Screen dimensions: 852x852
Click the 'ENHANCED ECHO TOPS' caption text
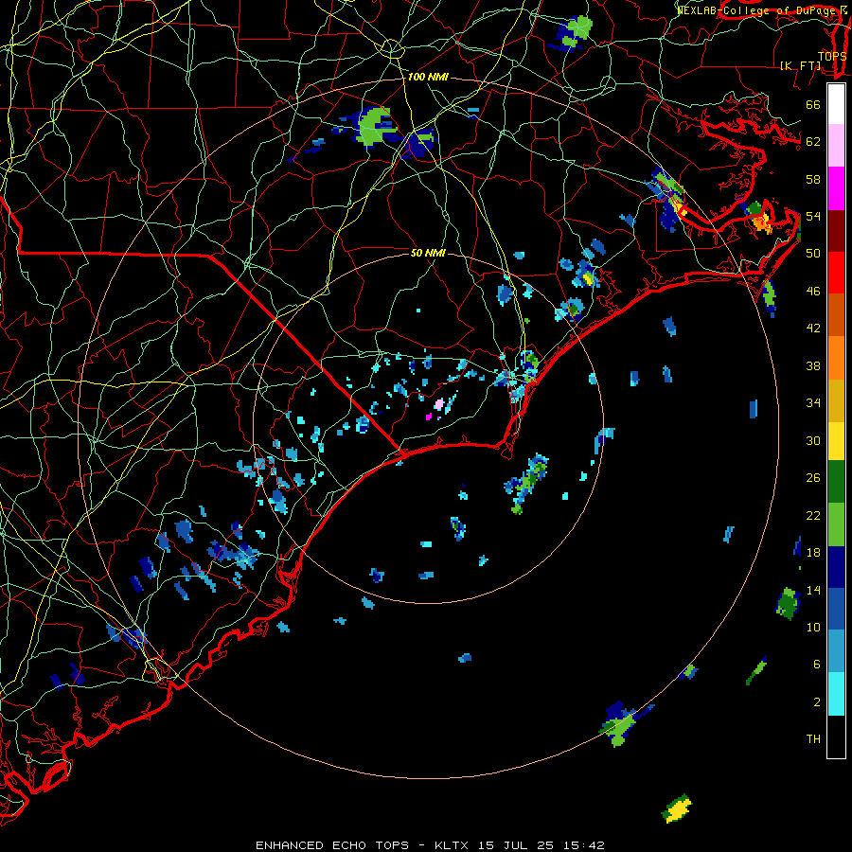click(x=332, y=845)
